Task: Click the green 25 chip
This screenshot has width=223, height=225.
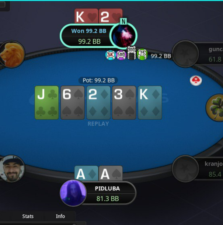Action: tap(142, 55)
